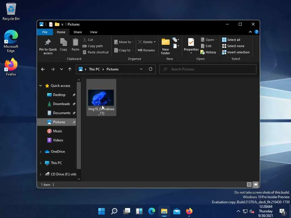291x218 pixels.
Task: Expand the CD Drive (F:) node
Action: click(x=40, y=174)
